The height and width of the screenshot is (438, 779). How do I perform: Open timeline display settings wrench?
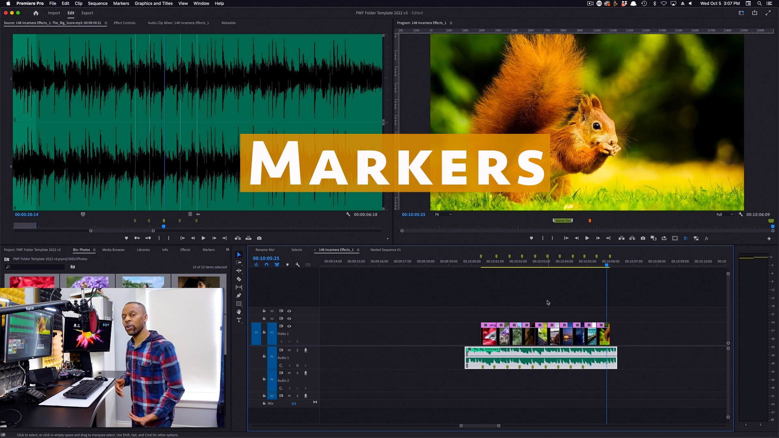[x=297, y=264]
